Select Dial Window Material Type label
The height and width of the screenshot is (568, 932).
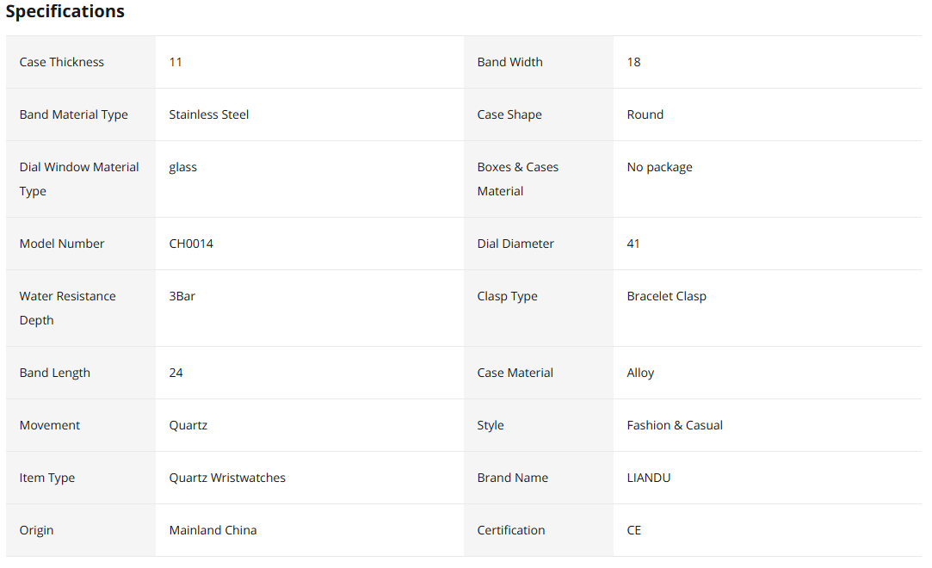(x=79, y=179)
